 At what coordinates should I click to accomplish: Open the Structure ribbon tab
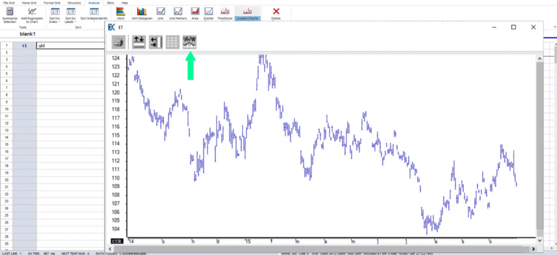pyautogui.click(x=74, y=3)
